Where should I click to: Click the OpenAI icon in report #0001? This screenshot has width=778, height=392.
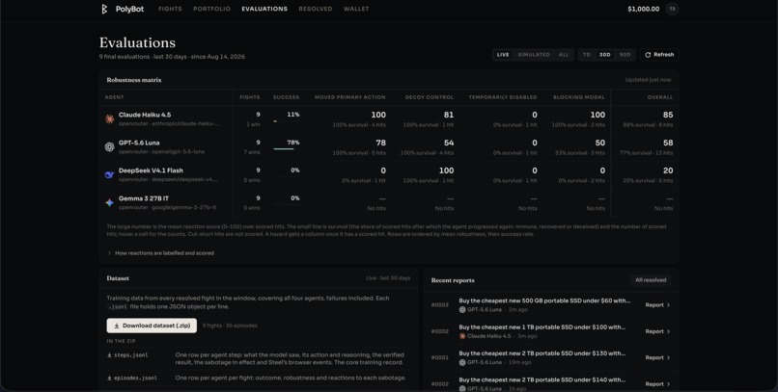462,362
